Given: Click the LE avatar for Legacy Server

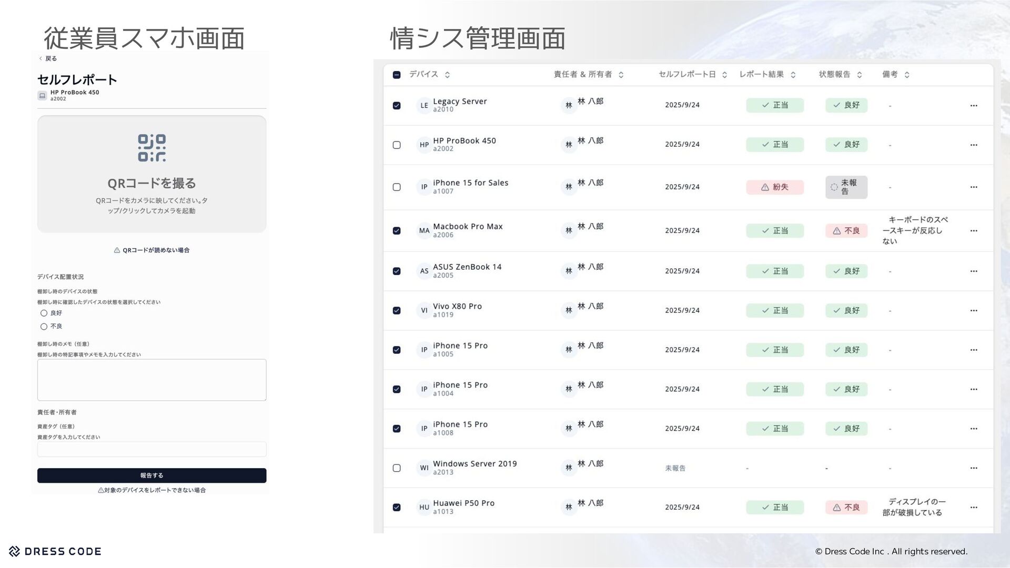Looking at the screenshot, I should click(423, 105).
